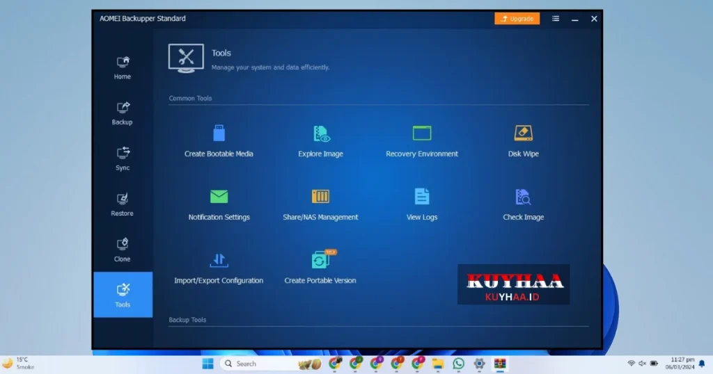Viewport: 713px width, 374px height.
Task: Open View Logs tool
Action: coord(422,204)
